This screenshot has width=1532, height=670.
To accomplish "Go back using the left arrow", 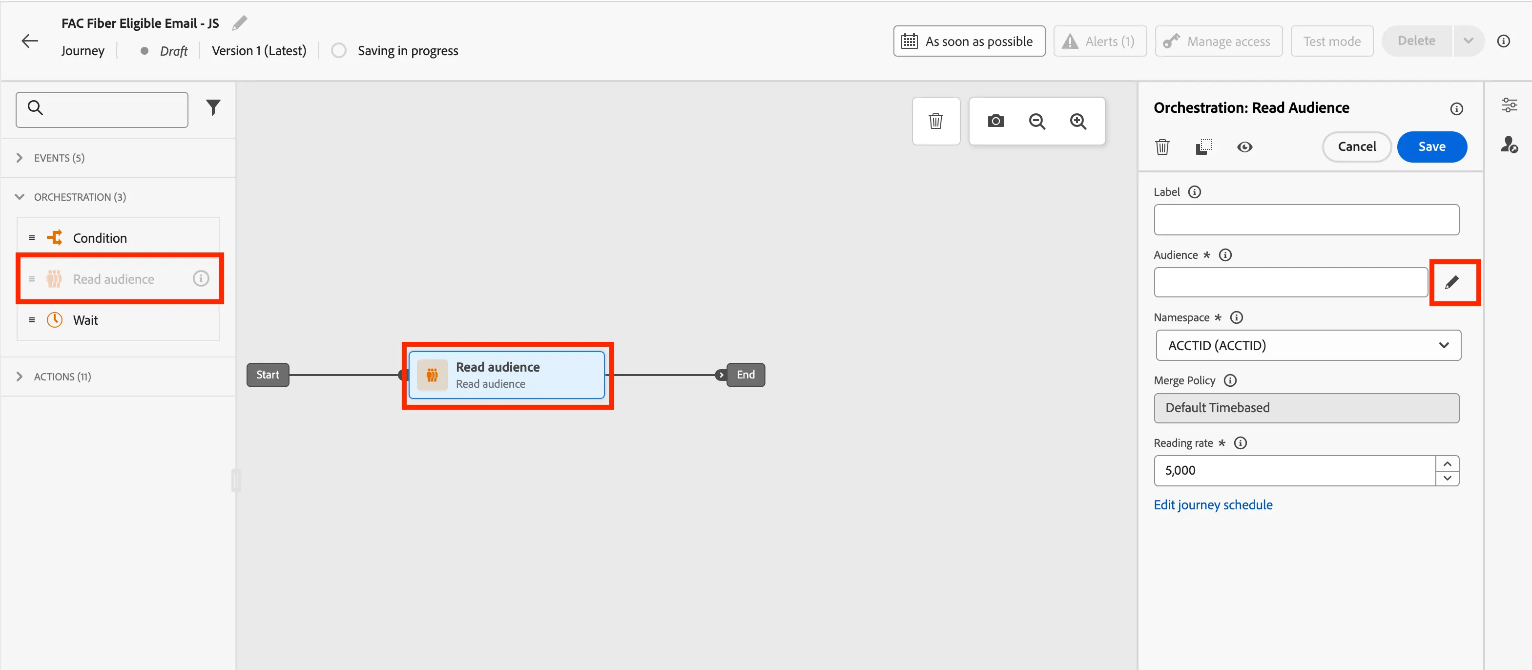I will click(30, 41).
